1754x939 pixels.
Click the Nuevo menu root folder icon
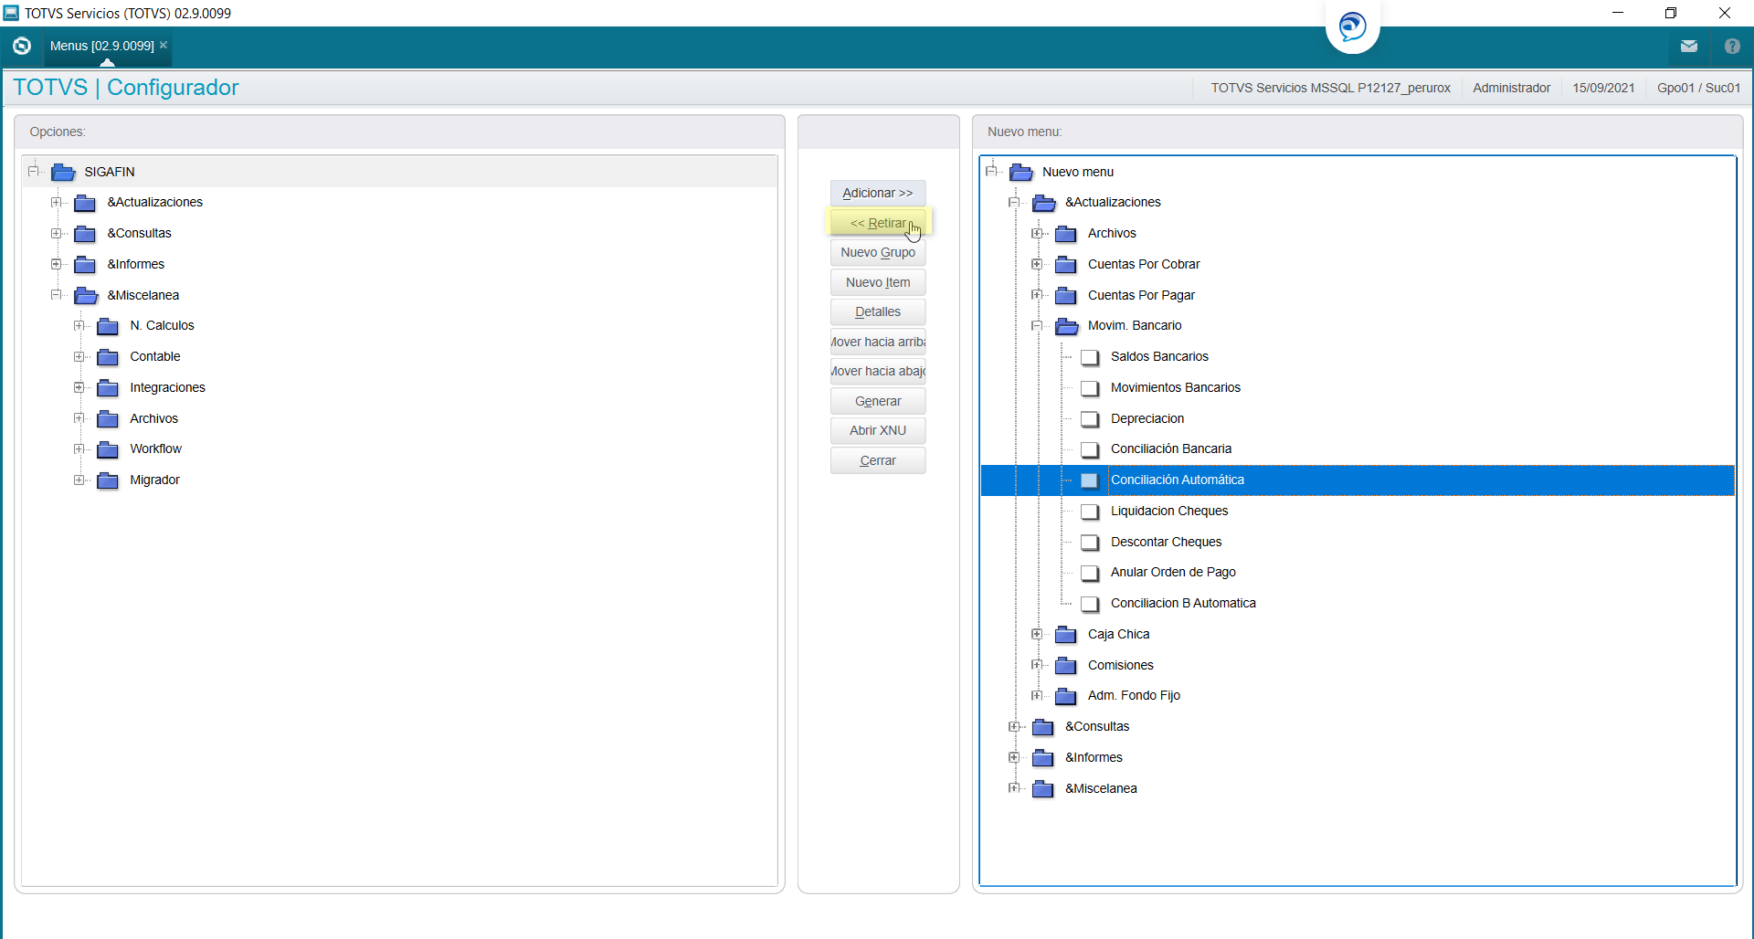(1021, 172)
